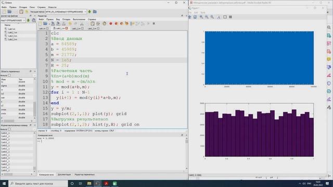Image resolution: width=333 pixels, height=187 pixels.
Task: Run the script with gear-run icon
Action: point(104,23)
